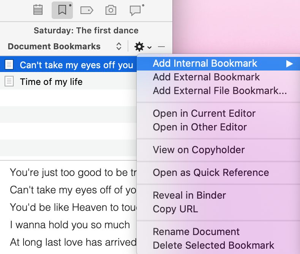Select the Bookmarks inspector tab icon
The width and height of the screenshot is (300, 254).
(x=62, y=10)
